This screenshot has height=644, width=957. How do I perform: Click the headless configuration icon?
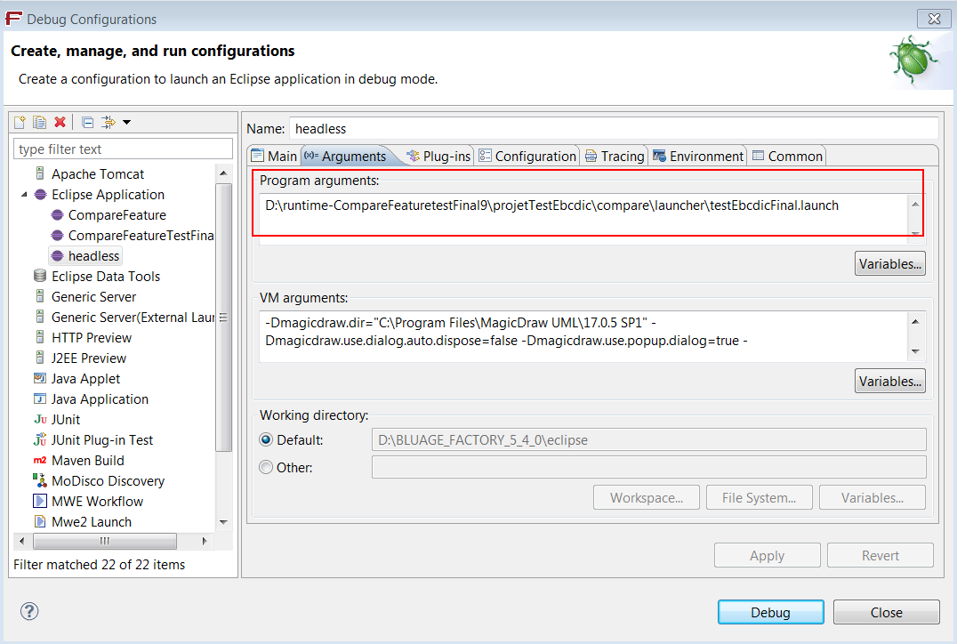(x=58, y=256)
